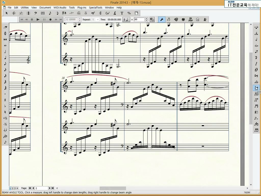Click the tempo value field showing 60
The image size is (261, 196).
tap(139, 19)
